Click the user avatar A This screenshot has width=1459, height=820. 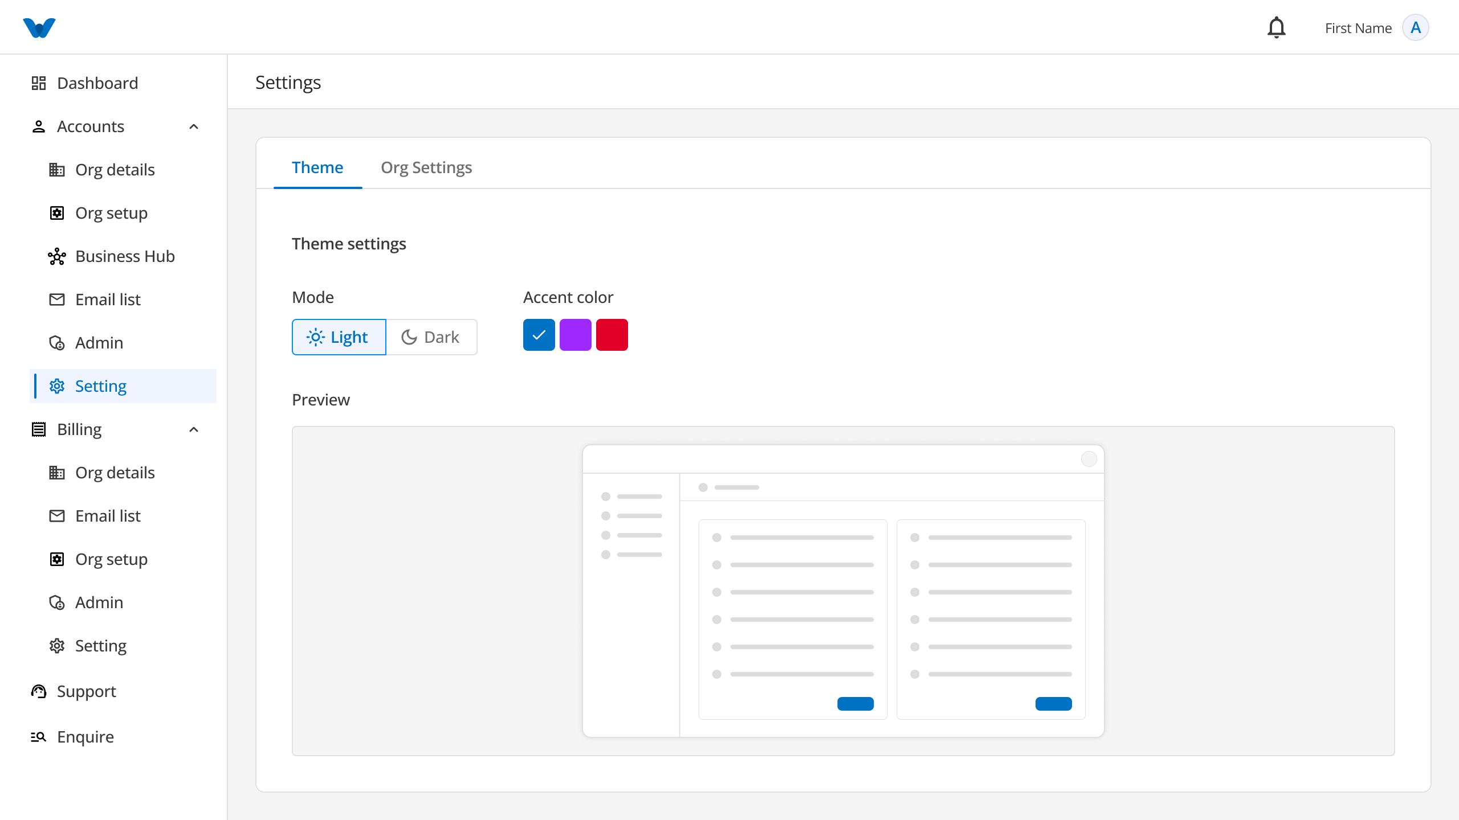click(x=1416, y=27)
